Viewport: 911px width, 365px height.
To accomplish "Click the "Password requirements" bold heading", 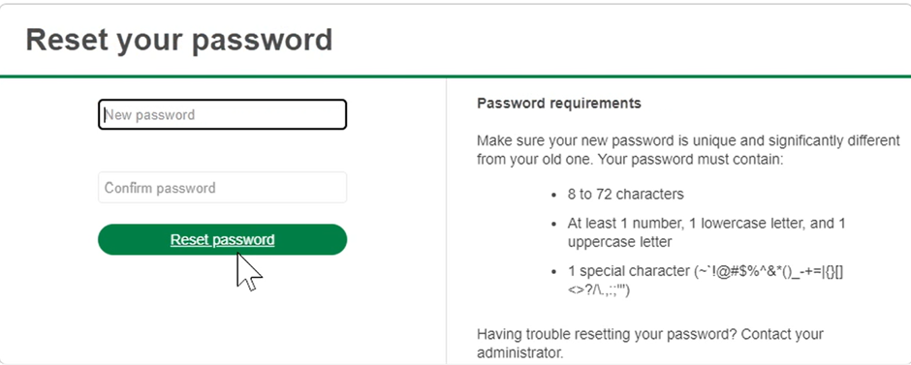I will point(559,104).
